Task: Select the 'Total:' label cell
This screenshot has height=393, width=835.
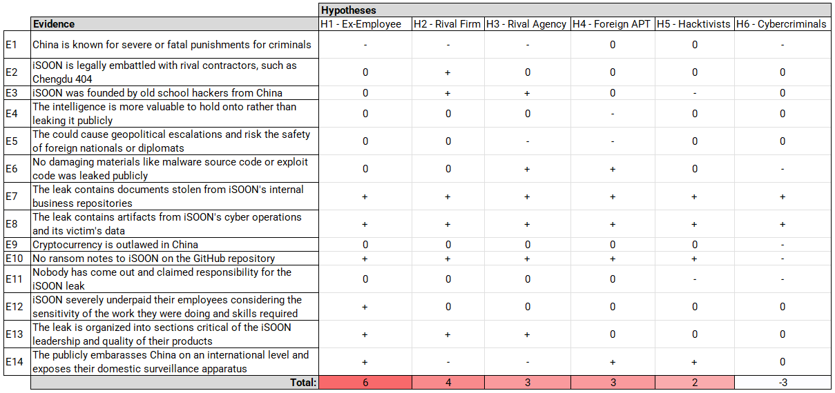Action: click(175, 383)
